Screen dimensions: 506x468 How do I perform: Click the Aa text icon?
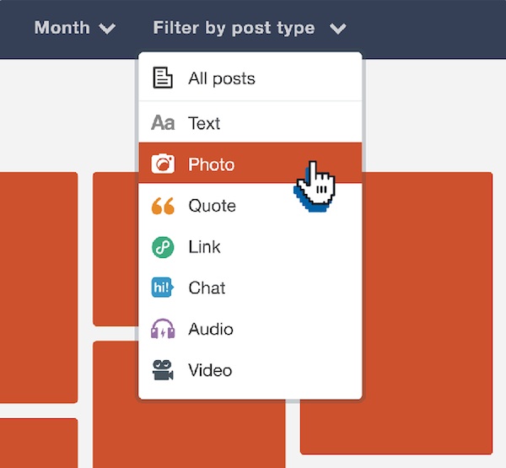tap(163, 122)
